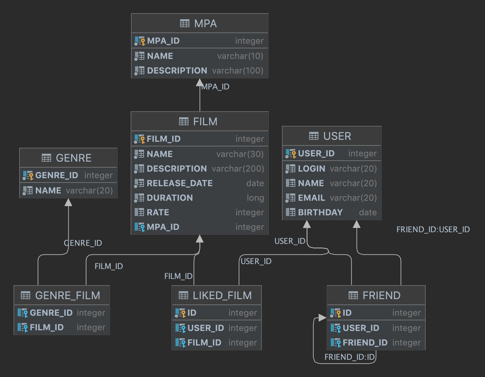
Task: Click USER_ID edge label above LIKED_FILM table
Action: point(256,261)
